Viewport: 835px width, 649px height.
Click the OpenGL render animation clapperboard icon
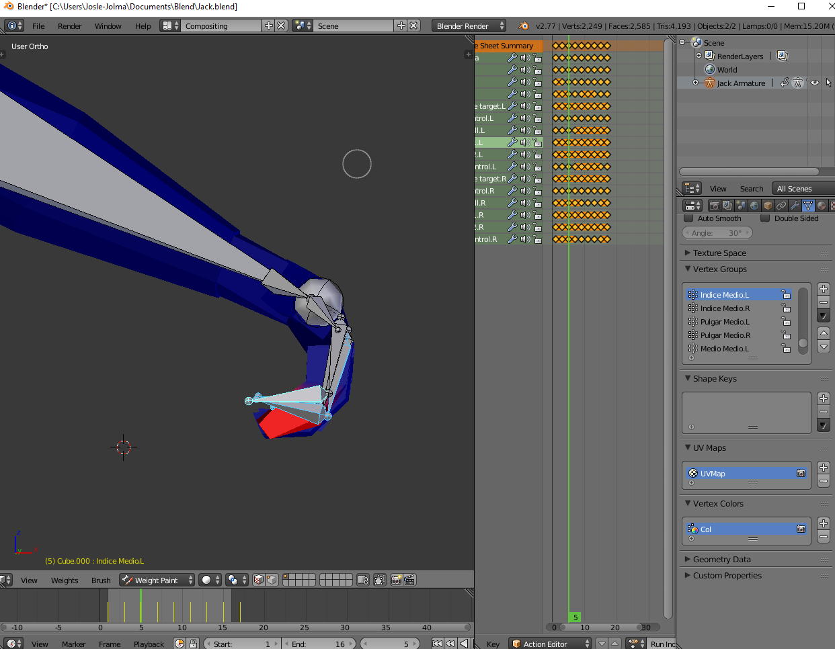pyautogui.click(x=409, y=580)
